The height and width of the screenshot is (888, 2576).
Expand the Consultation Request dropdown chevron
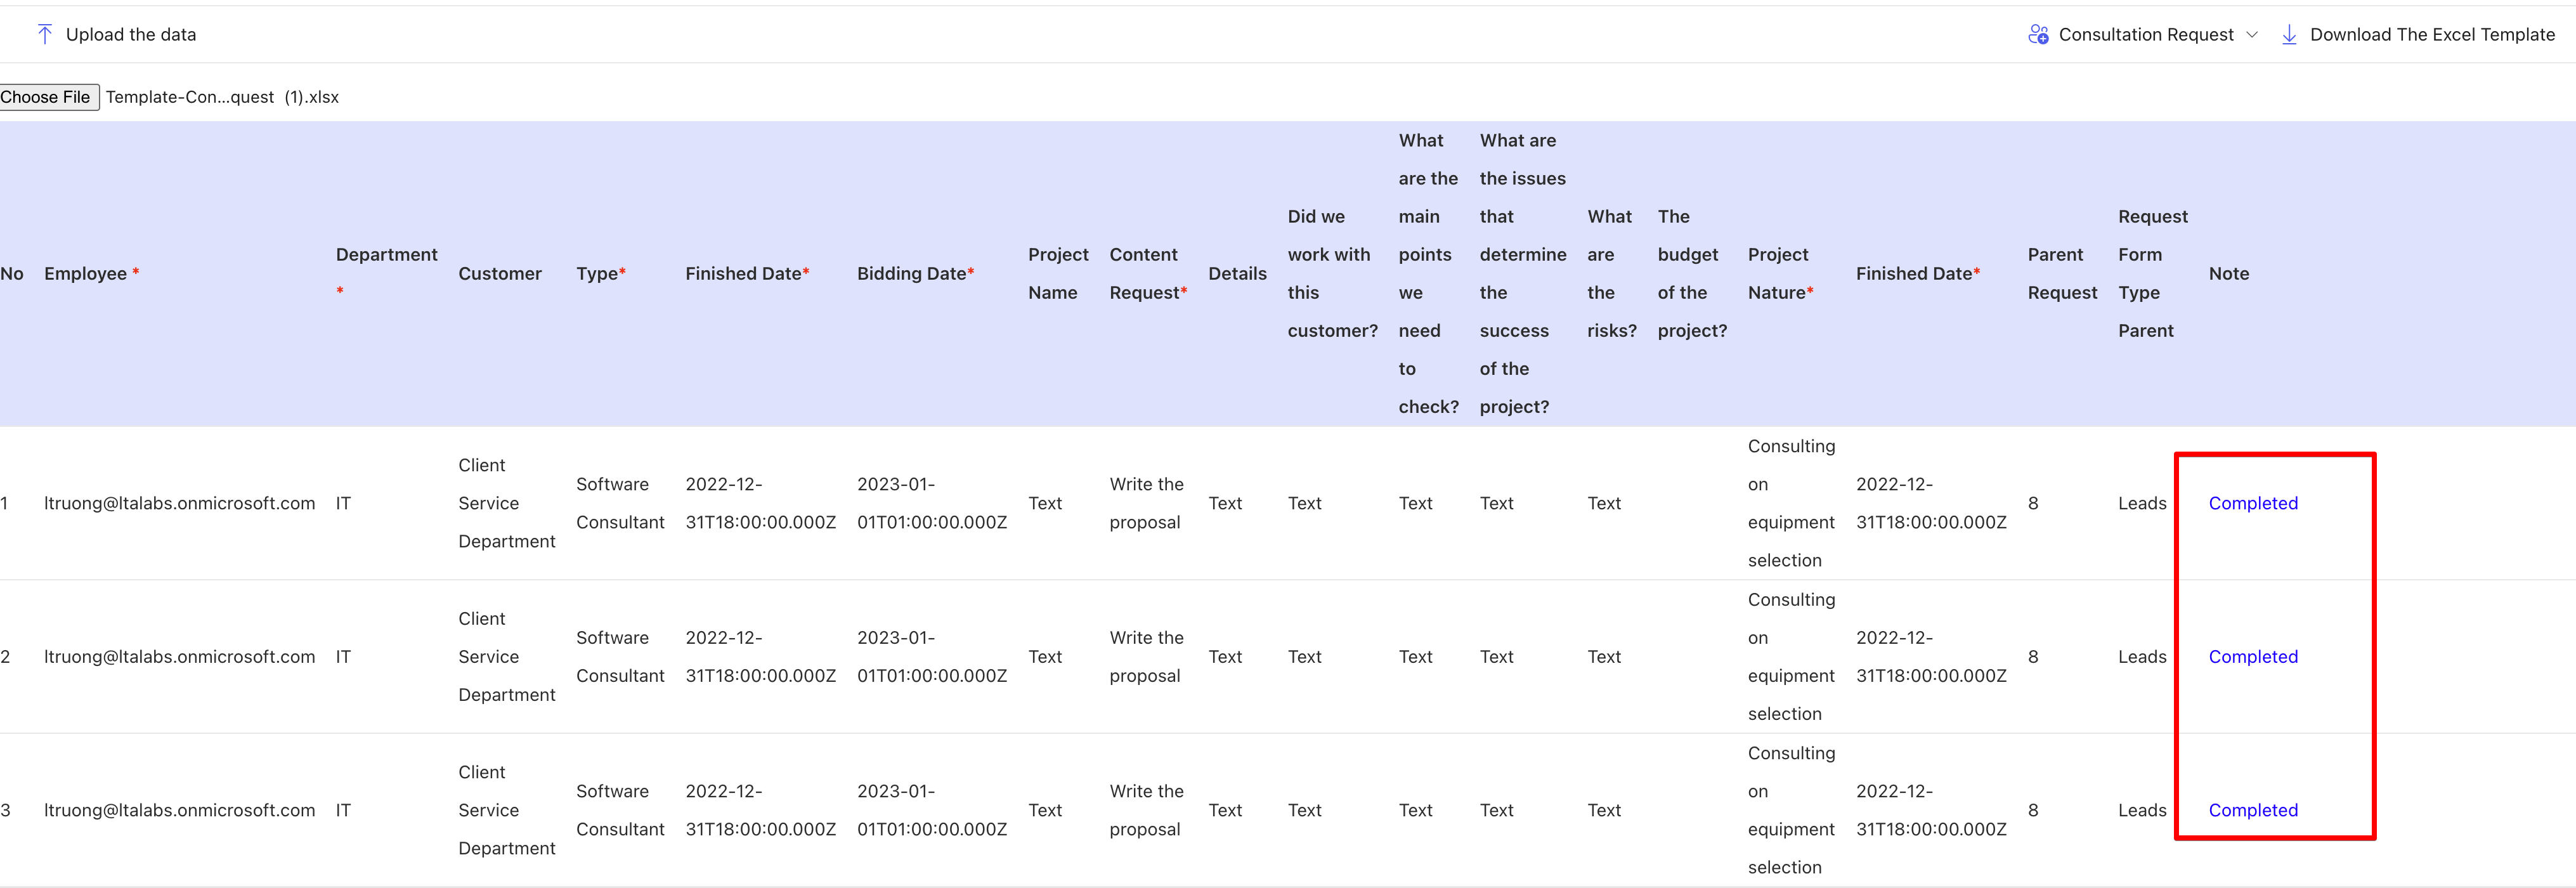click(x=2252, y=35)
